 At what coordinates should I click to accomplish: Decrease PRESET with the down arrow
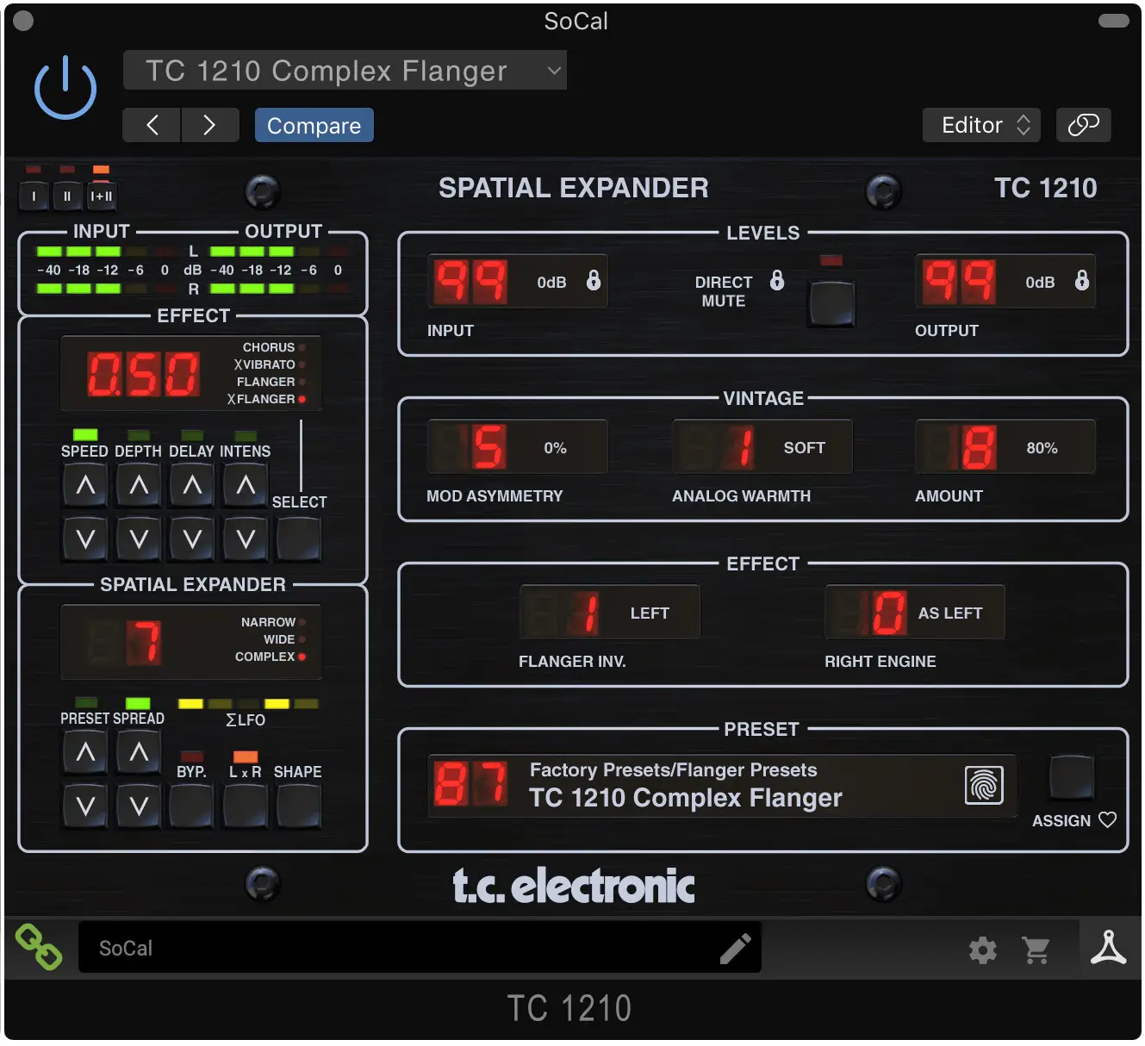click(85, 806)
